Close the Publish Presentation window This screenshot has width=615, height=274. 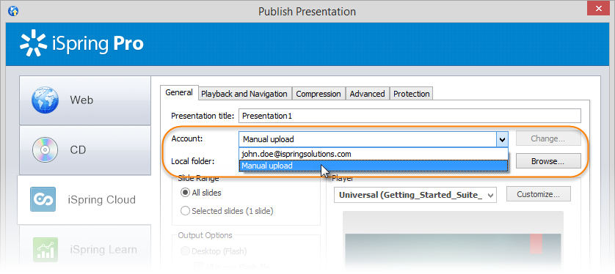(x=599, y=8)
